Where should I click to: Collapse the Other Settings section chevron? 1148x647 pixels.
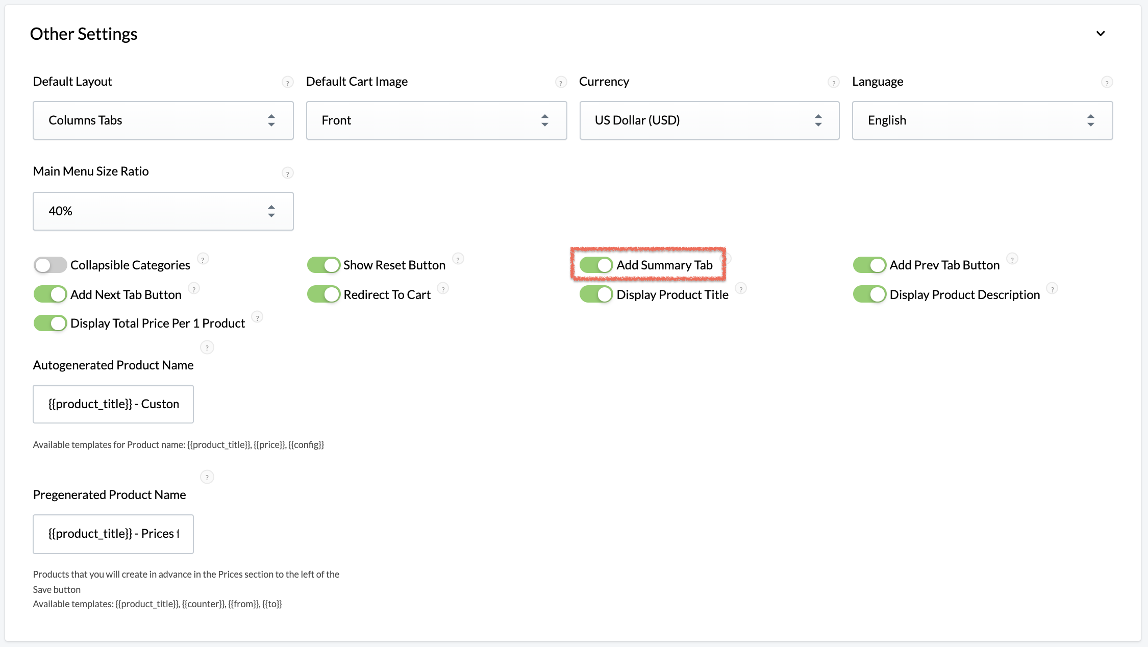coord(1101,34)
